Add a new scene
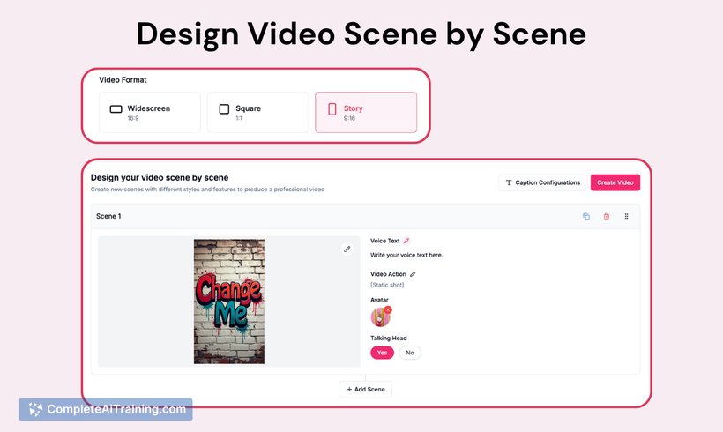 366,389
